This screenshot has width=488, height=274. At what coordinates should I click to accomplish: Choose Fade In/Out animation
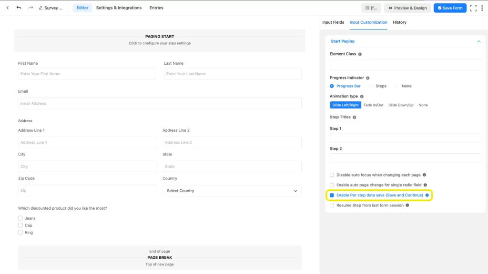(373, 105)
